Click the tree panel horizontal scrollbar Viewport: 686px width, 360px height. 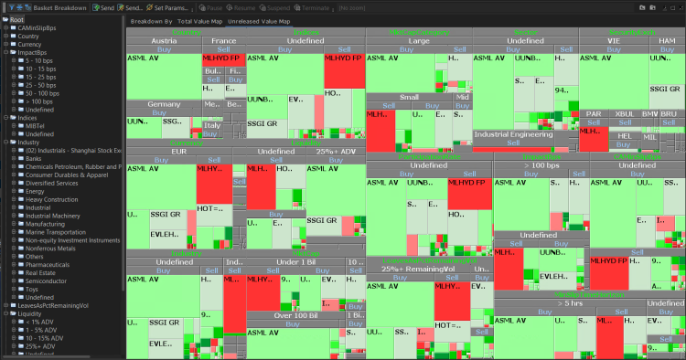(x=46, y=357)
